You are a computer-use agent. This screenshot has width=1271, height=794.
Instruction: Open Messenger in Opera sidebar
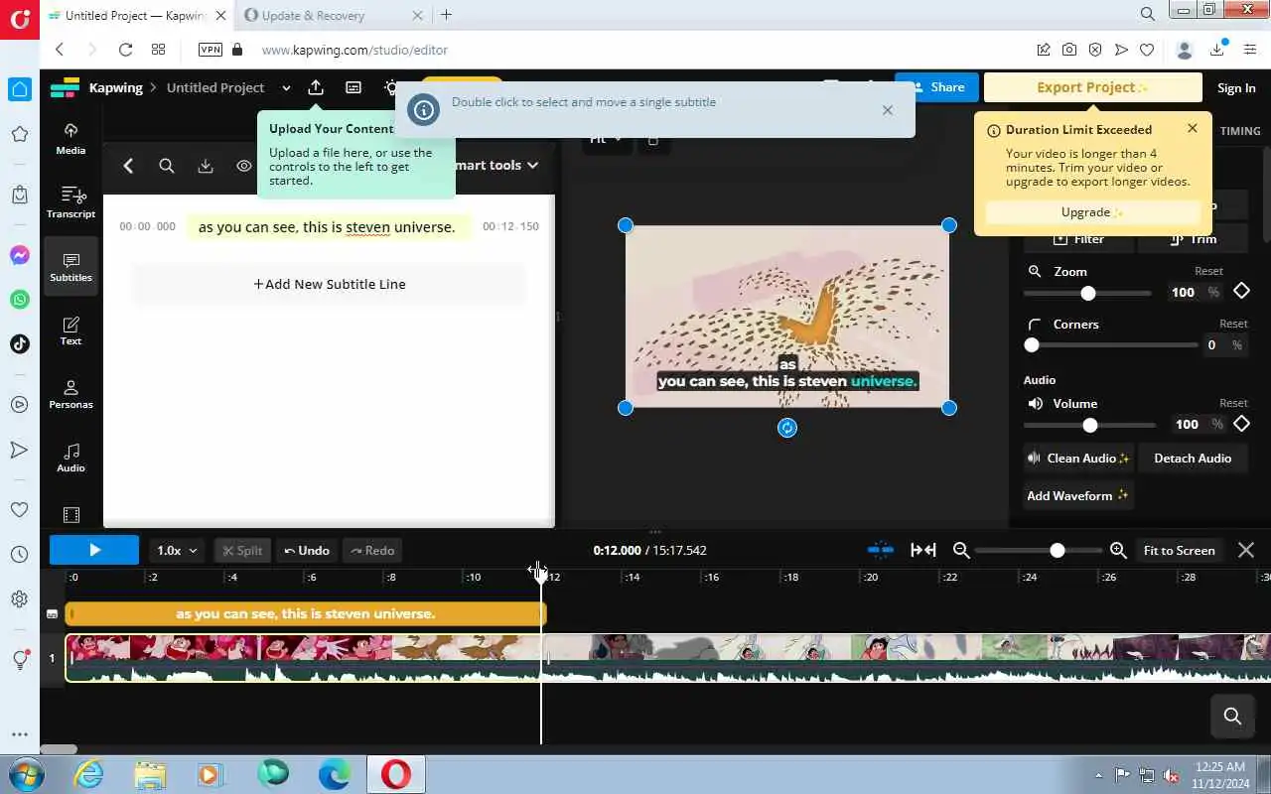coord(19,255)
